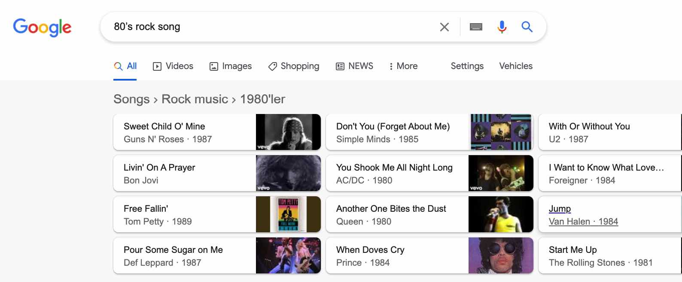682x282 pixels.
Task: Click the Free Fallin' album cover thumbnail
Action: (288, 214)
